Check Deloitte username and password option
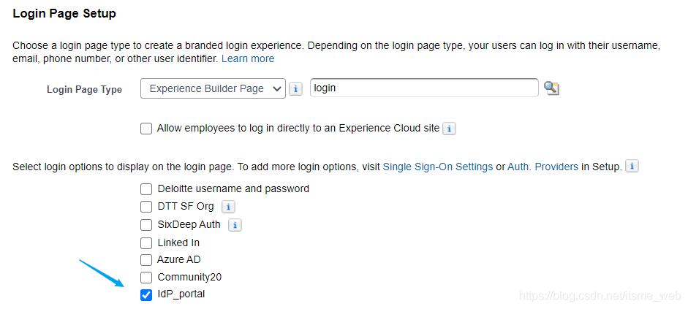Screen dimensions: 688x309 [146, 188]
